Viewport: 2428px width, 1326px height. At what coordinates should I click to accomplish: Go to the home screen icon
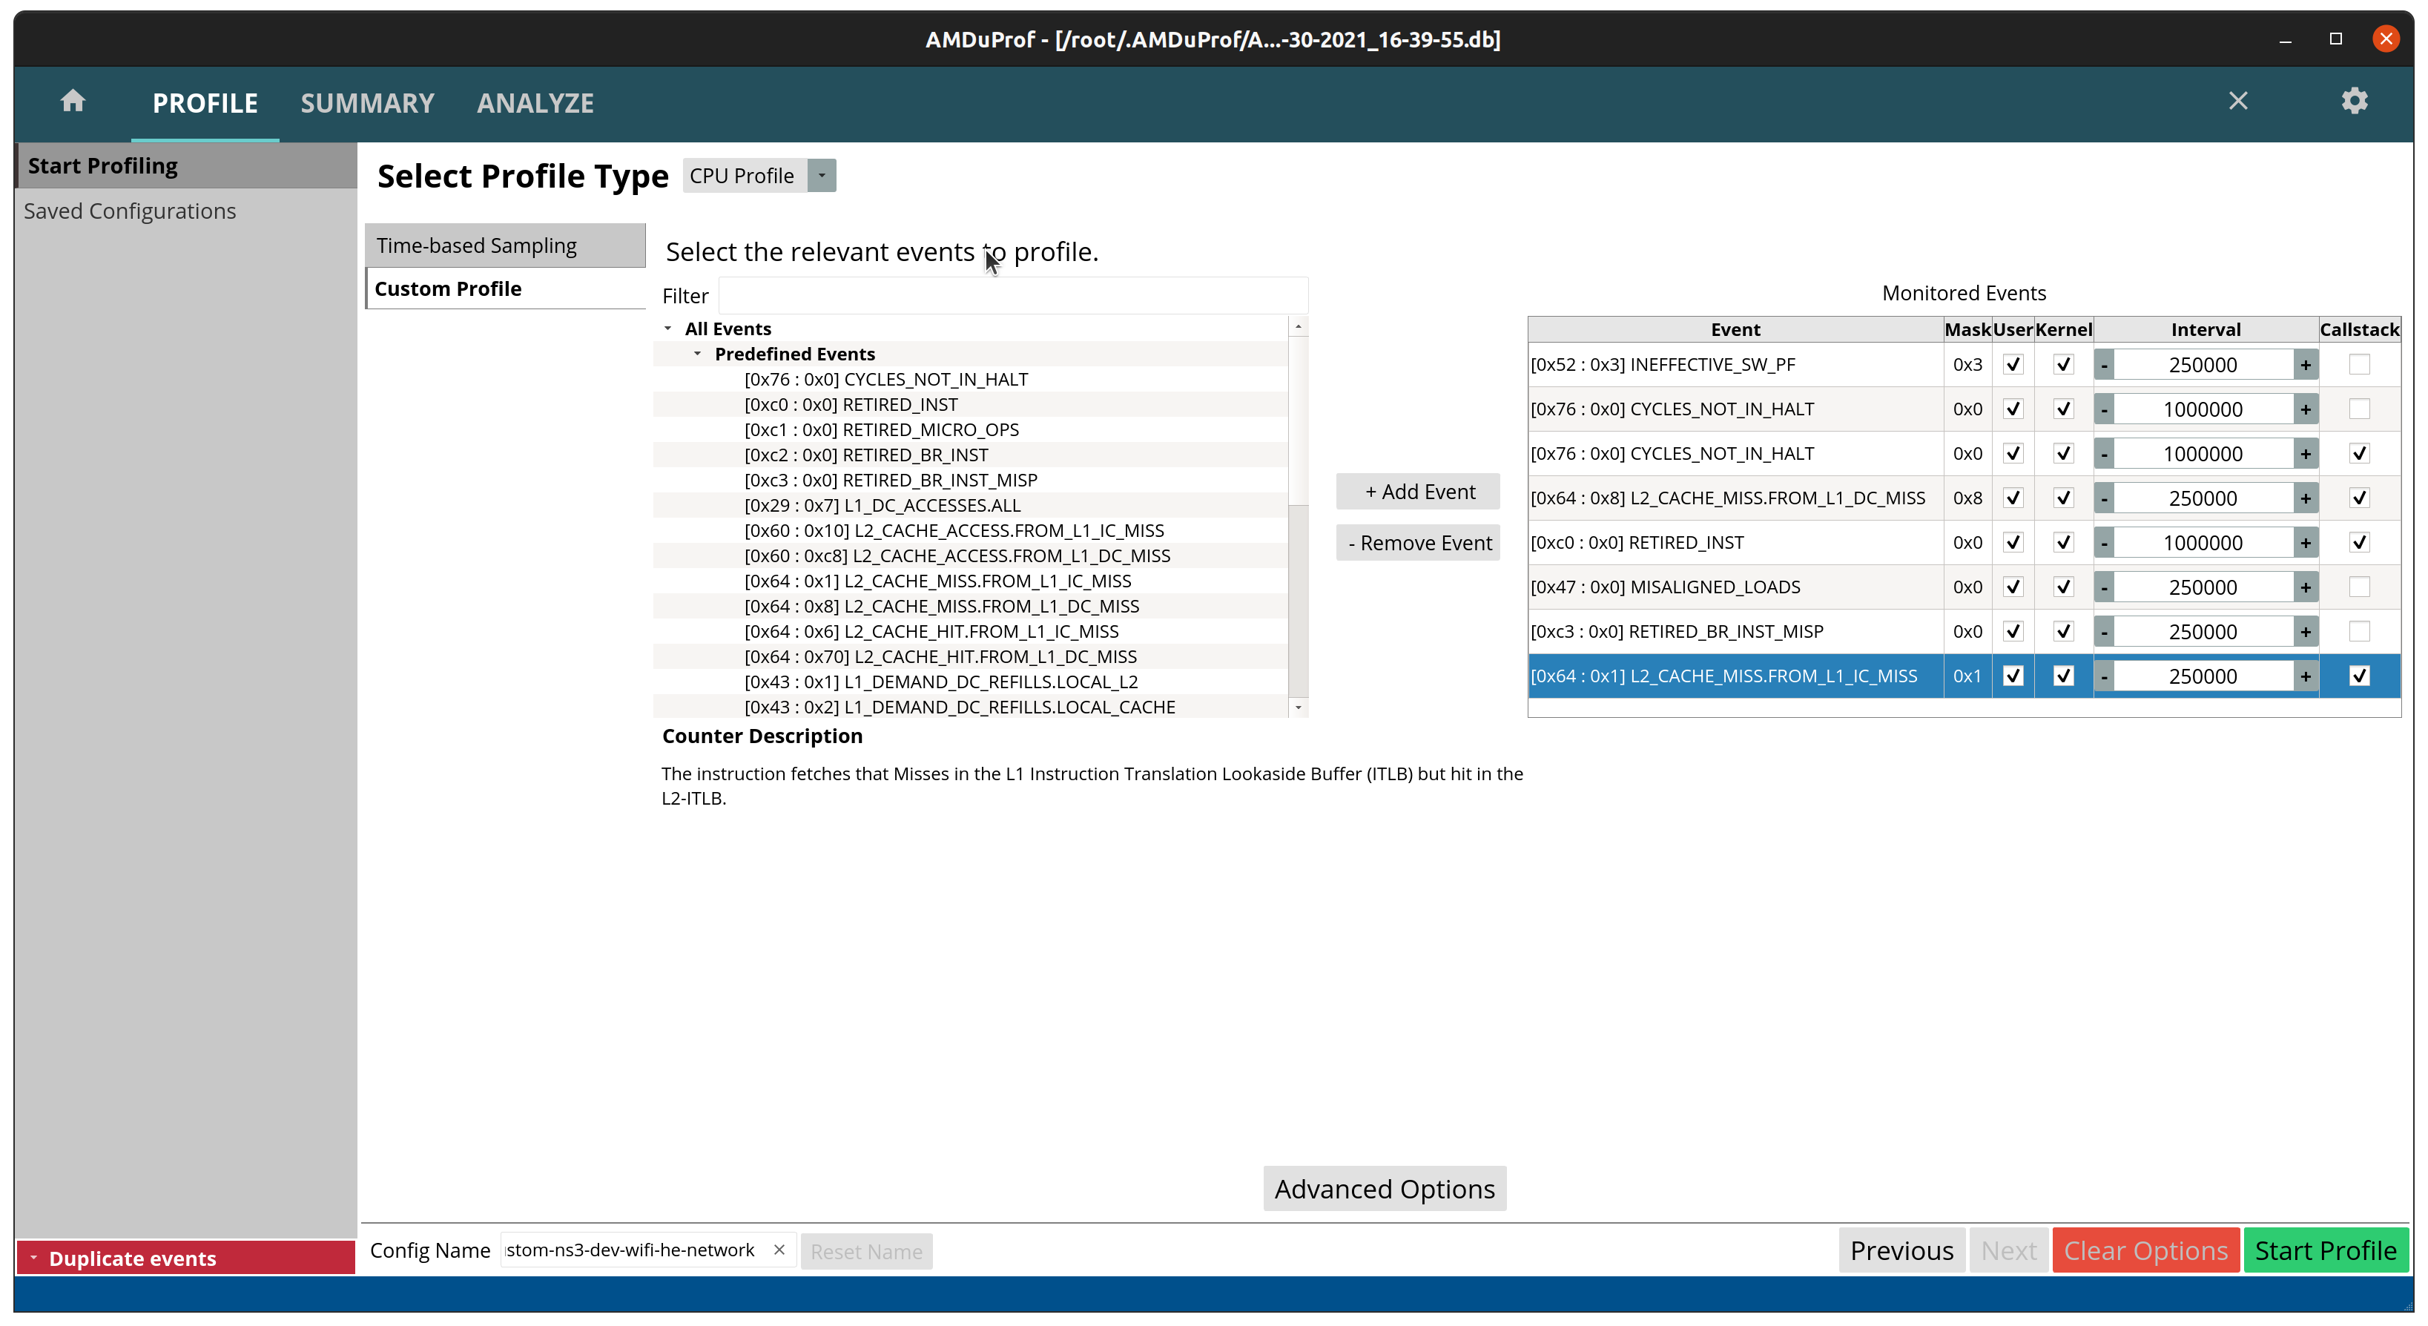[73, 101]
